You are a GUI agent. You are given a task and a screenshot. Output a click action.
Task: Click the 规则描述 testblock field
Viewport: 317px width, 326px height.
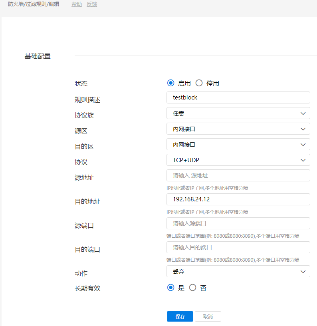coord(238,97)
